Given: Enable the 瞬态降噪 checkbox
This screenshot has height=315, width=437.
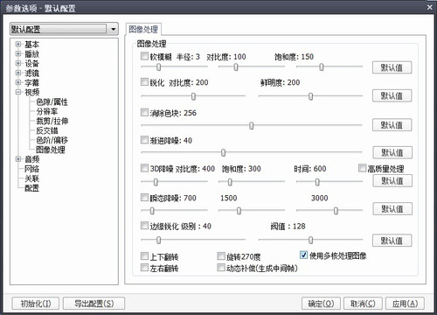Looking at the screenshot, I should [144, 198].
